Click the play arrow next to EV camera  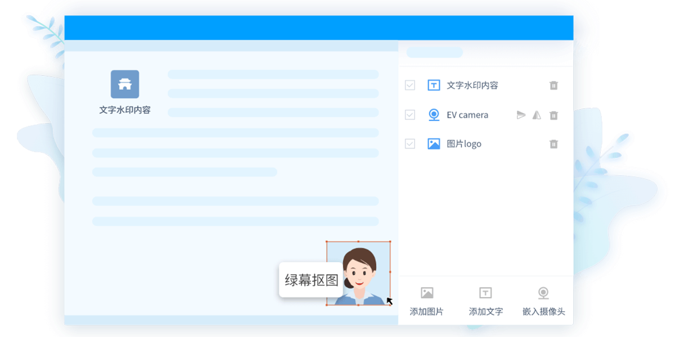(x=521, y=115)
